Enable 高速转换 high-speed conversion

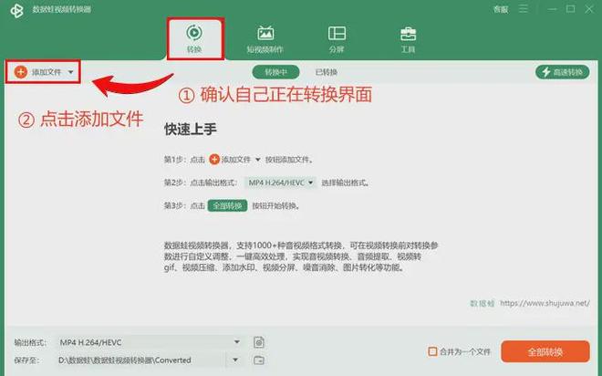click(x=563, y=72)
